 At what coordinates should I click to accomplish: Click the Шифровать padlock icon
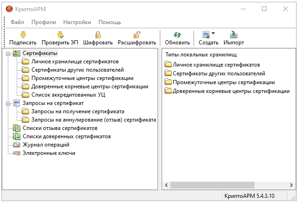click(x=98, y=35)
